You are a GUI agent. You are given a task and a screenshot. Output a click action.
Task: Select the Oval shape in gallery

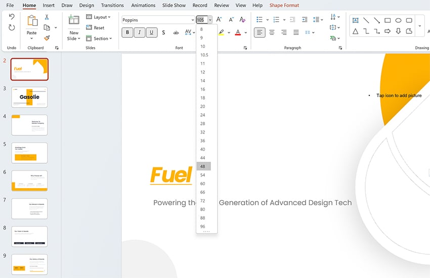pos(398,21)
